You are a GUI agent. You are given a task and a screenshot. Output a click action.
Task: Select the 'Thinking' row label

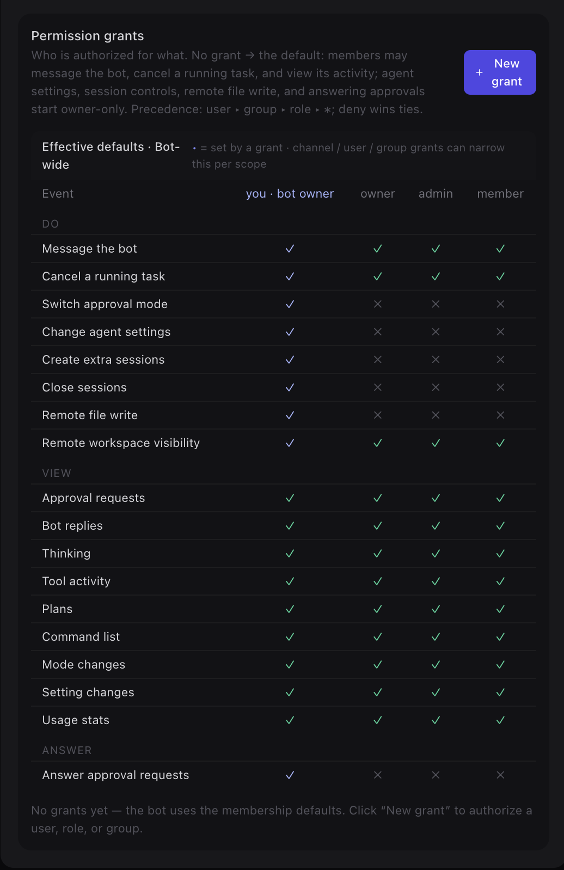66,554
